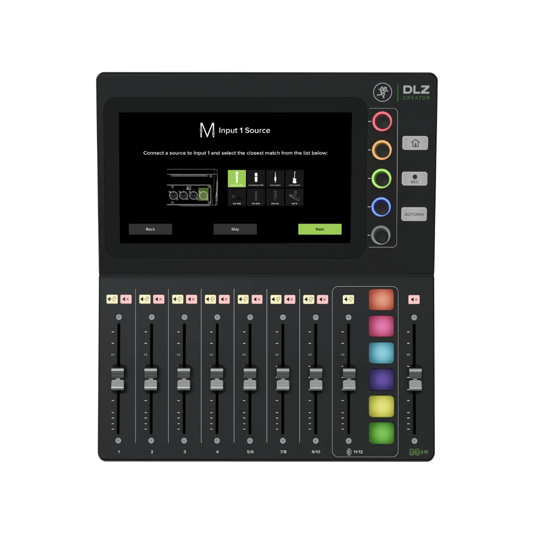Viewport: 534px width, 534px height.
Task: Click the Skip button
Action: (235, 229)
